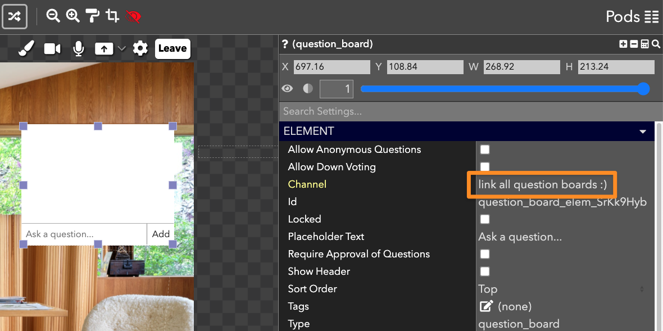
Task: Click the Tags edit pencil icon
Action: 486,306
